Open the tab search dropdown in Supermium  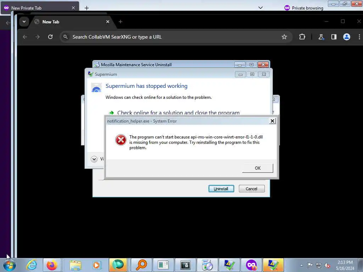click(24, 22)
